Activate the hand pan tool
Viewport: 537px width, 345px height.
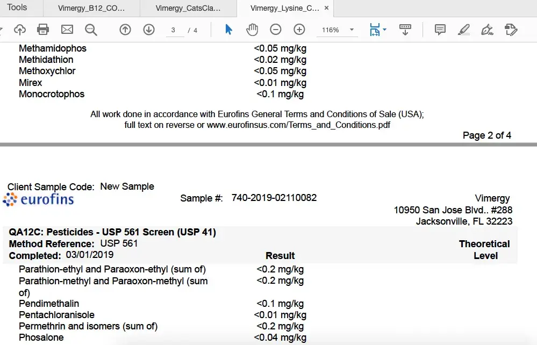pyautogui.click(x=252, y=30)
